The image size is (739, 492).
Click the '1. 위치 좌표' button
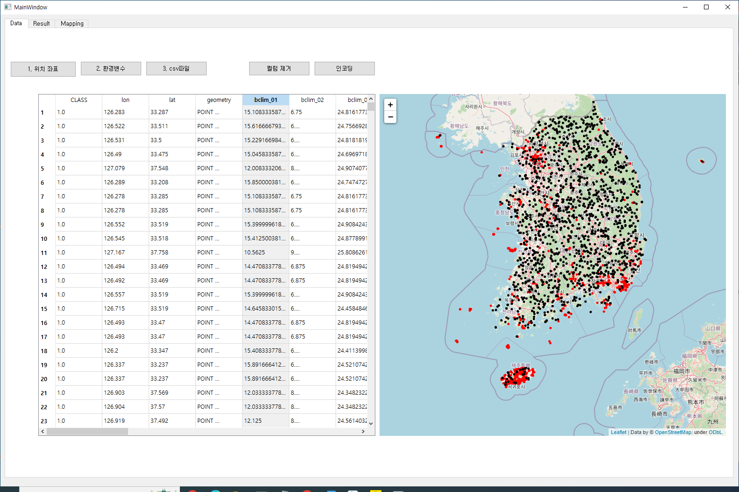point(43,69)
